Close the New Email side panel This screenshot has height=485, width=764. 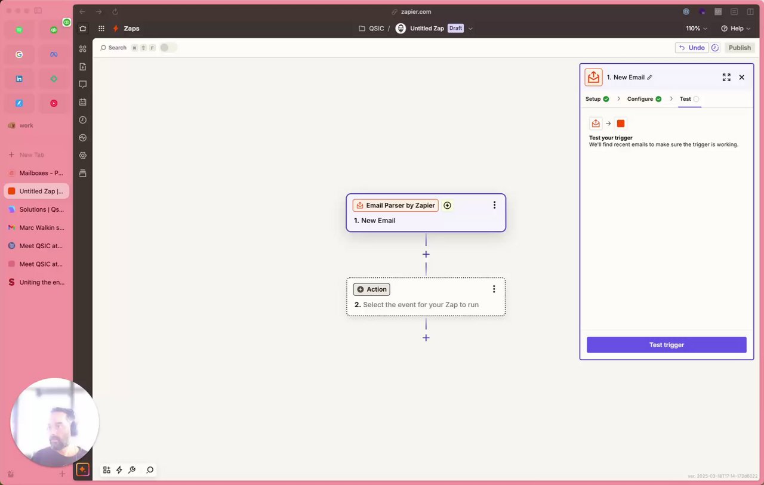(741, 78)
